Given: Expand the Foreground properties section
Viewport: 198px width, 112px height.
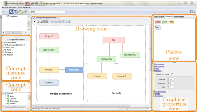Looking at the screenshot, I should [154, 64].
